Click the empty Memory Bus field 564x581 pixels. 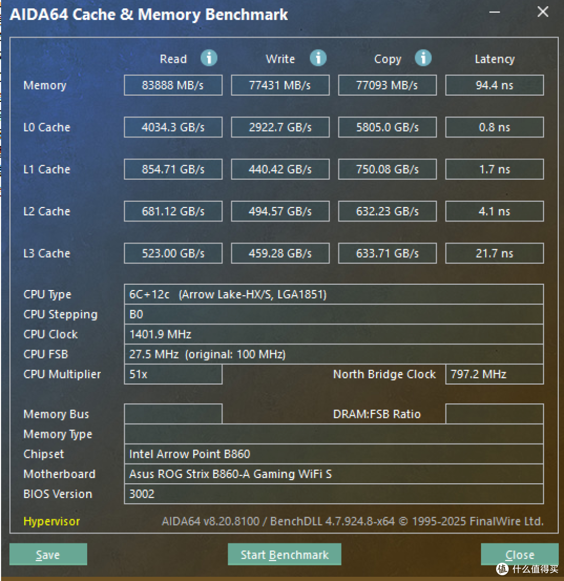[173, 414]
